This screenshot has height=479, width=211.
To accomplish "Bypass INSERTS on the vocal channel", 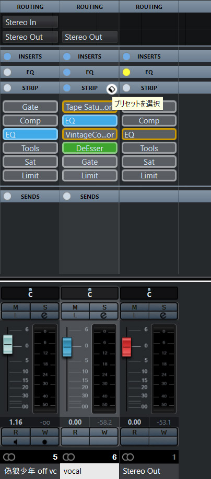I will click(67, 56).
